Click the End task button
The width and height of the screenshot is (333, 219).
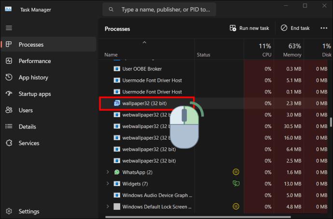click(295, 28)
